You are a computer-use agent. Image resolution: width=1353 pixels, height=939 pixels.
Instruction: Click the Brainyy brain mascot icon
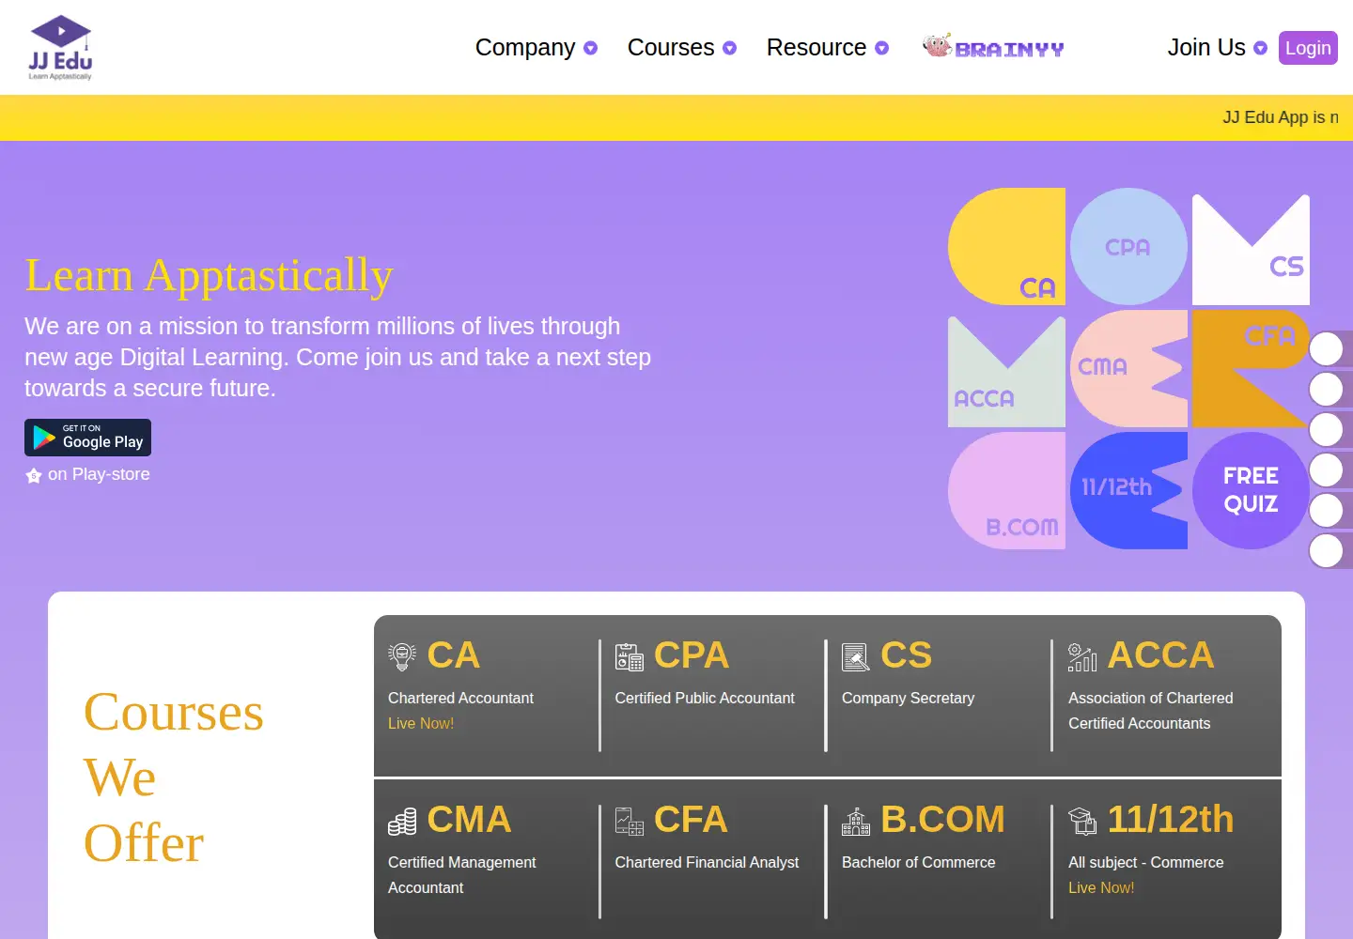point(937,45)
